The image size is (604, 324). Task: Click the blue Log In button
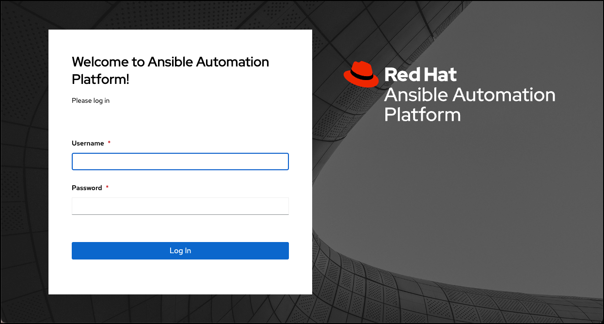(x=180, y=251)
